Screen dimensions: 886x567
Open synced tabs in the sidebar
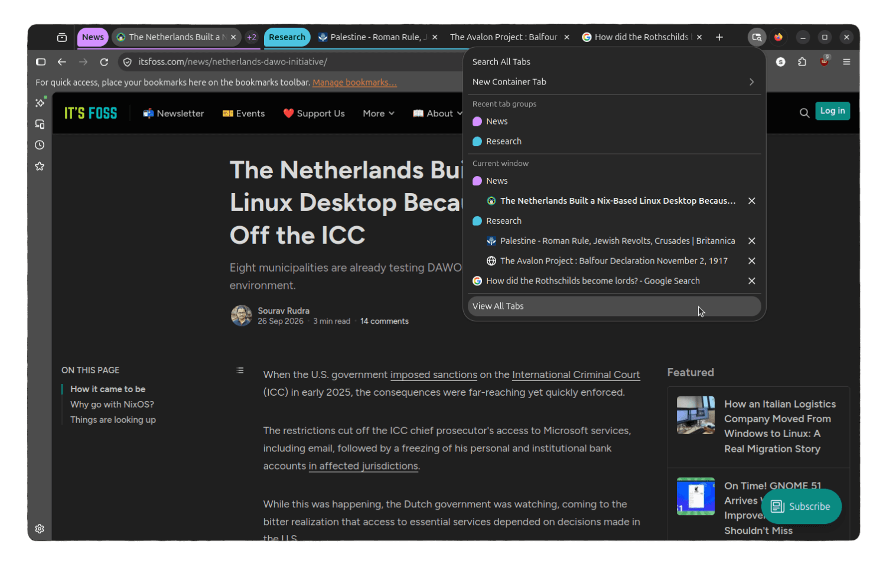point(40,124)
